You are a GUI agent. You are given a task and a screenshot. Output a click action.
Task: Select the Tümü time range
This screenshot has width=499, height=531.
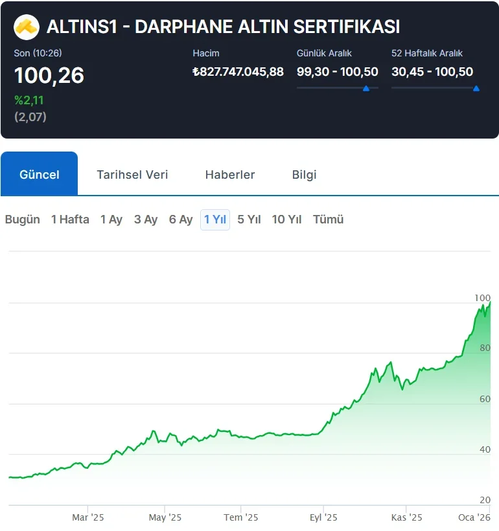point(328,220)
